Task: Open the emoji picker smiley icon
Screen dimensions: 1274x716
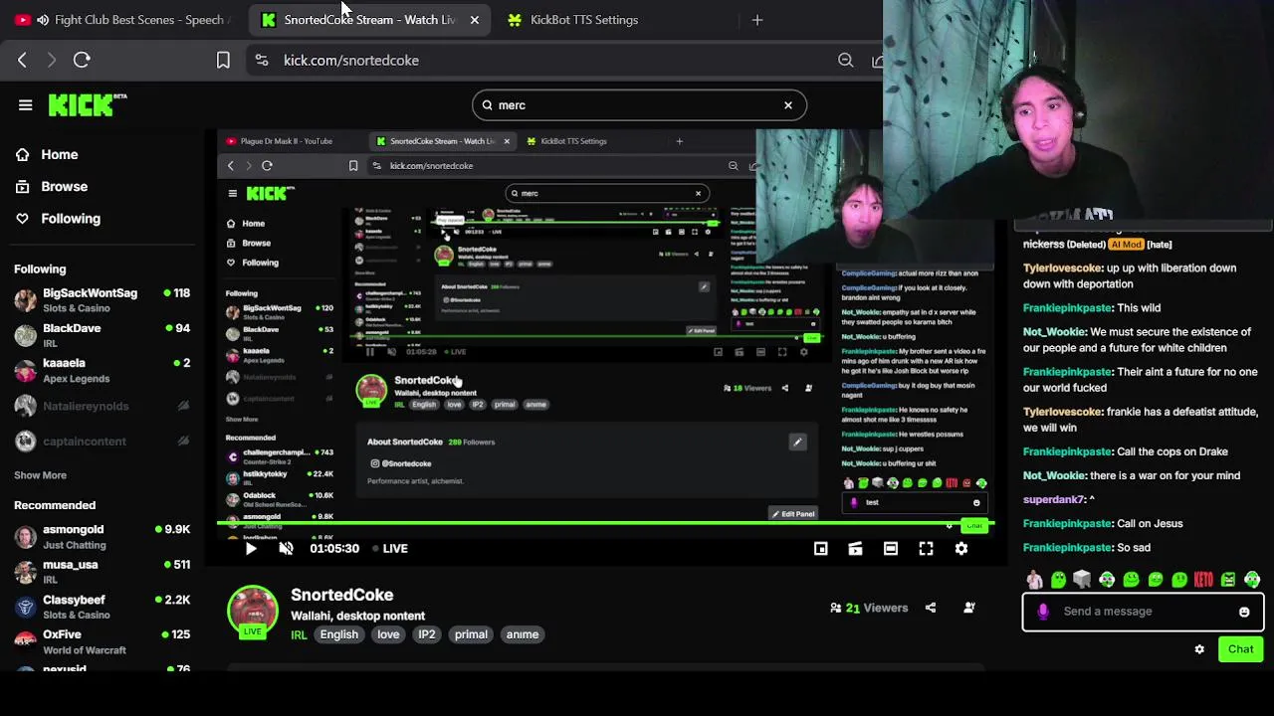Action: (x=1244, y=612)
